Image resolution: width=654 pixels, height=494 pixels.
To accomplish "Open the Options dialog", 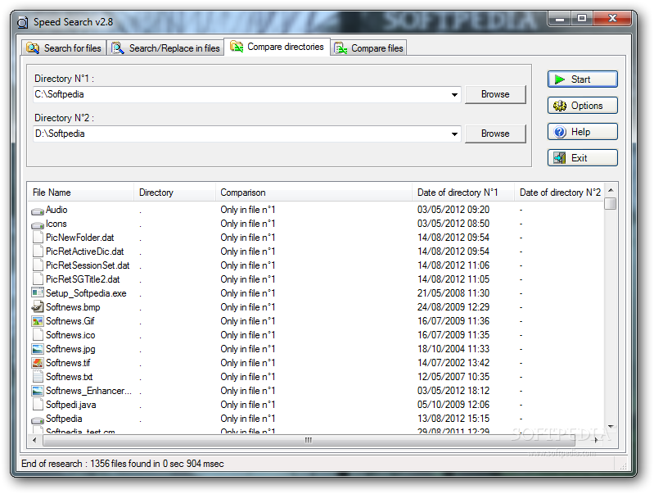I will pos(582,106).
